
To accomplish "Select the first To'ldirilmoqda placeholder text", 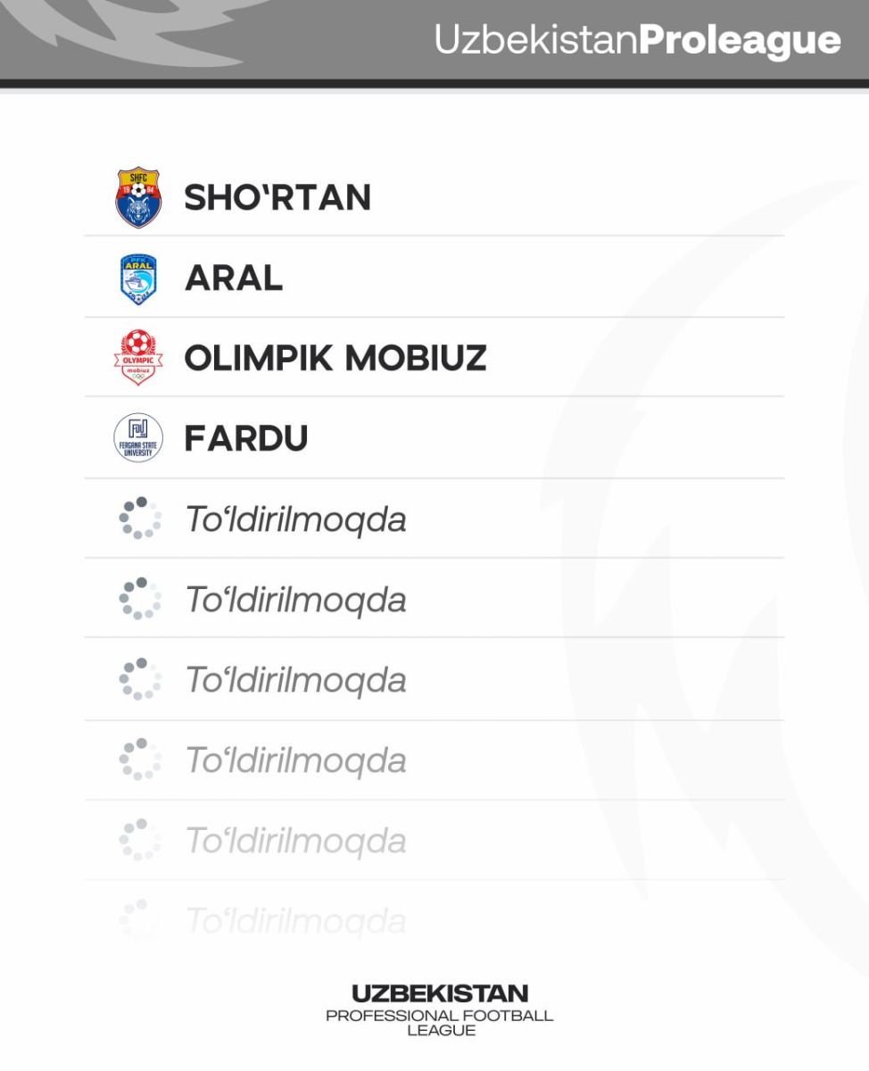I will 295,519.
